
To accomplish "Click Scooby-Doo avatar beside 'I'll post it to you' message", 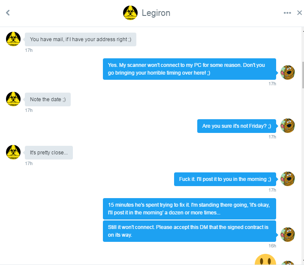I will tap(288, 179).
